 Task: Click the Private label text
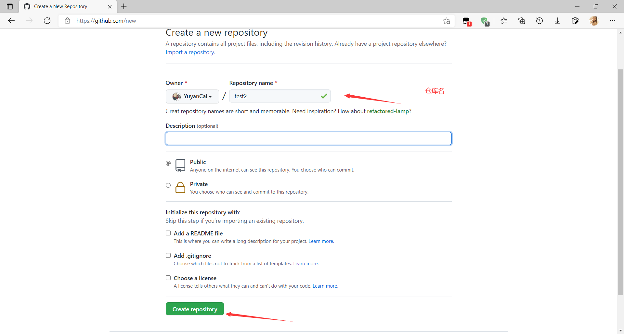pos(199,184)
